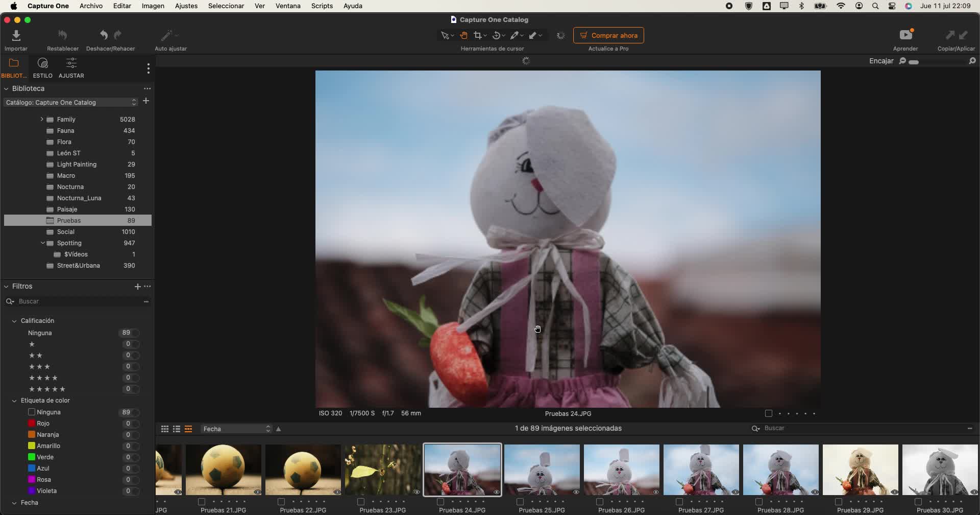980x515 pixels.
Task: Collapse the Fecha filter group
Action: click(x=14, y=503)
